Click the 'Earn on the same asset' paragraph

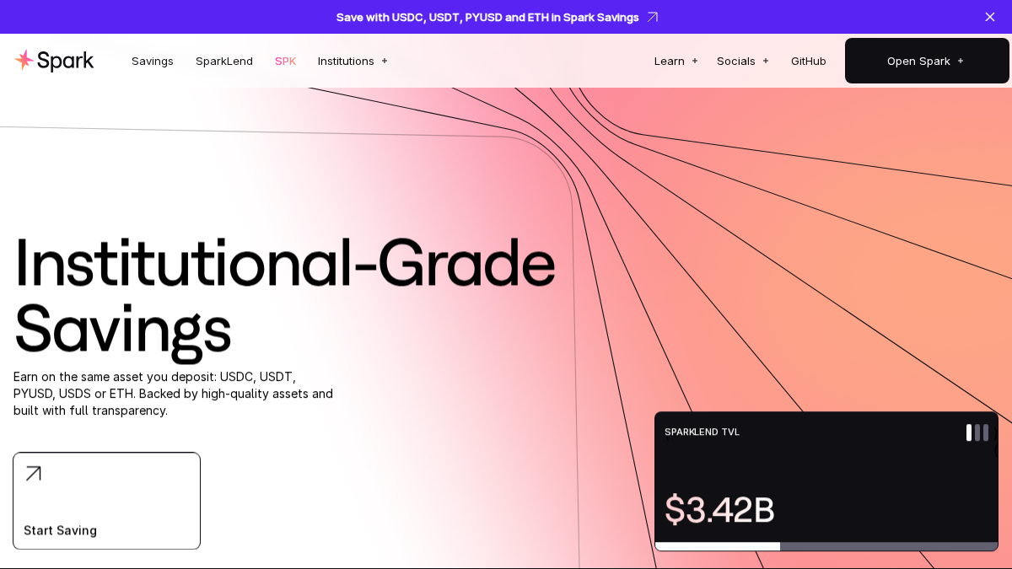174,394
